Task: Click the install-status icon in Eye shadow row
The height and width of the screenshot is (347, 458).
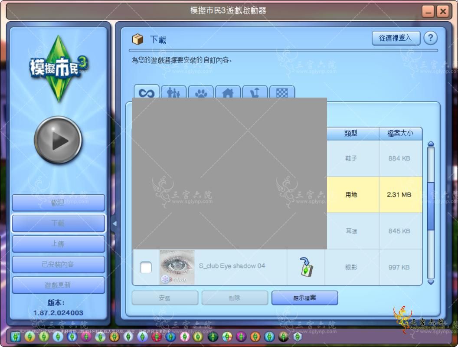Action: click(x=306, y=267)
